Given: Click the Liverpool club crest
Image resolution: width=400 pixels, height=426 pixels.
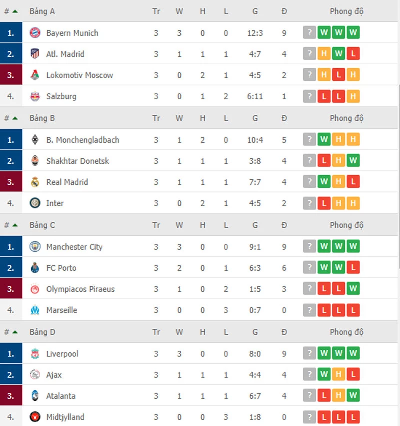Looking at the screenshot, I should [x=35, y=354].
